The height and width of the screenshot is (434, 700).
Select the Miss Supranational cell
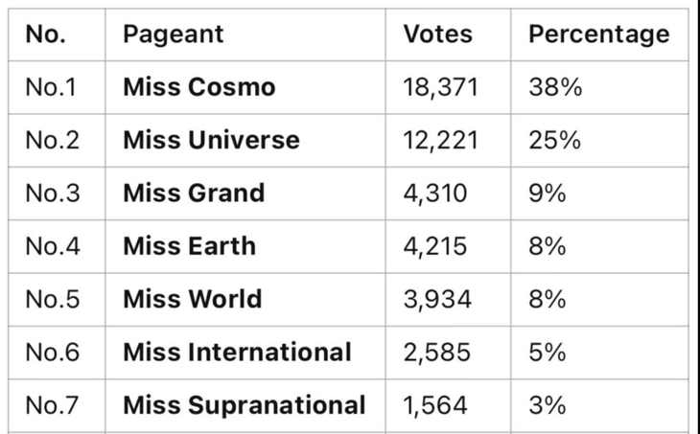click(x=245, y=405)
